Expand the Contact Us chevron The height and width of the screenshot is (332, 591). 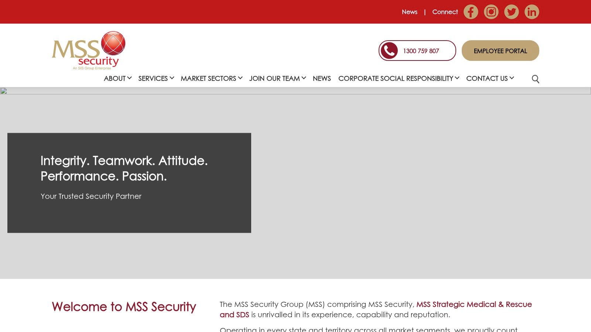512,78
